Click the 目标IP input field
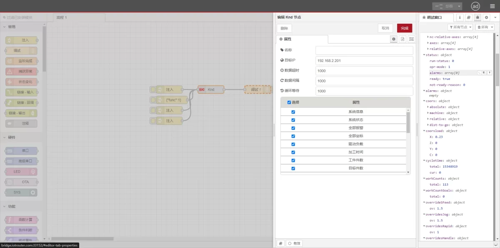The height and width of the screenshot is (248, 500). 364,60
